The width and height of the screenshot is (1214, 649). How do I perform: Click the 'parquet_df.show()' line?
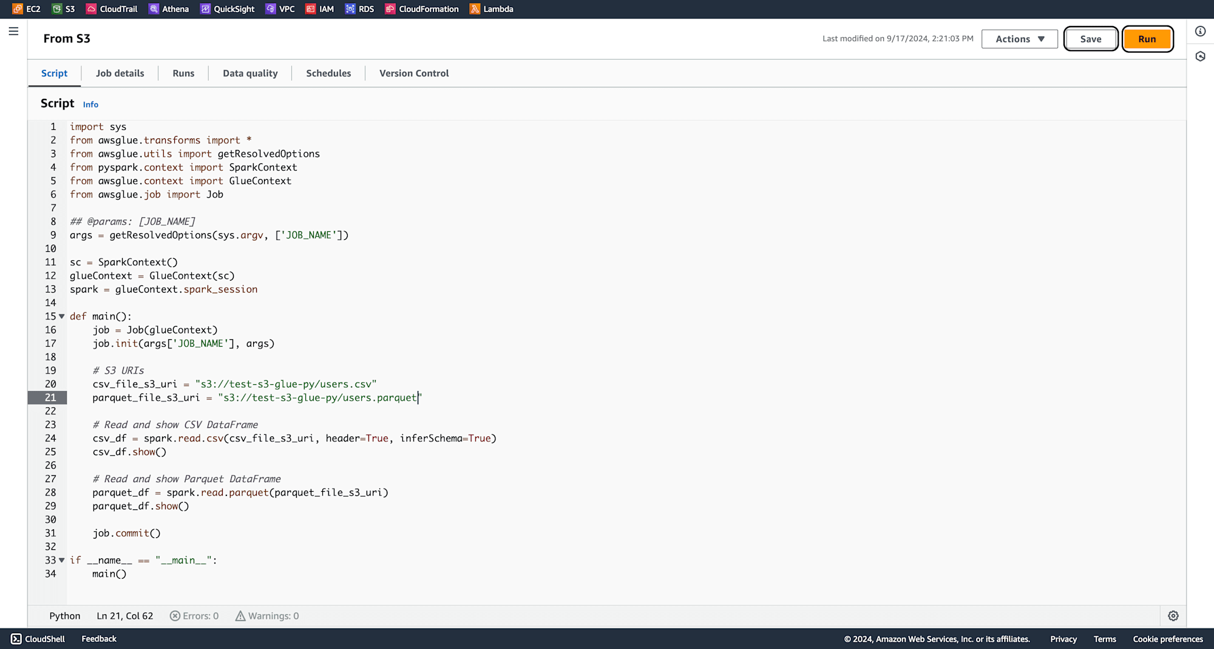tap(141, 506)
